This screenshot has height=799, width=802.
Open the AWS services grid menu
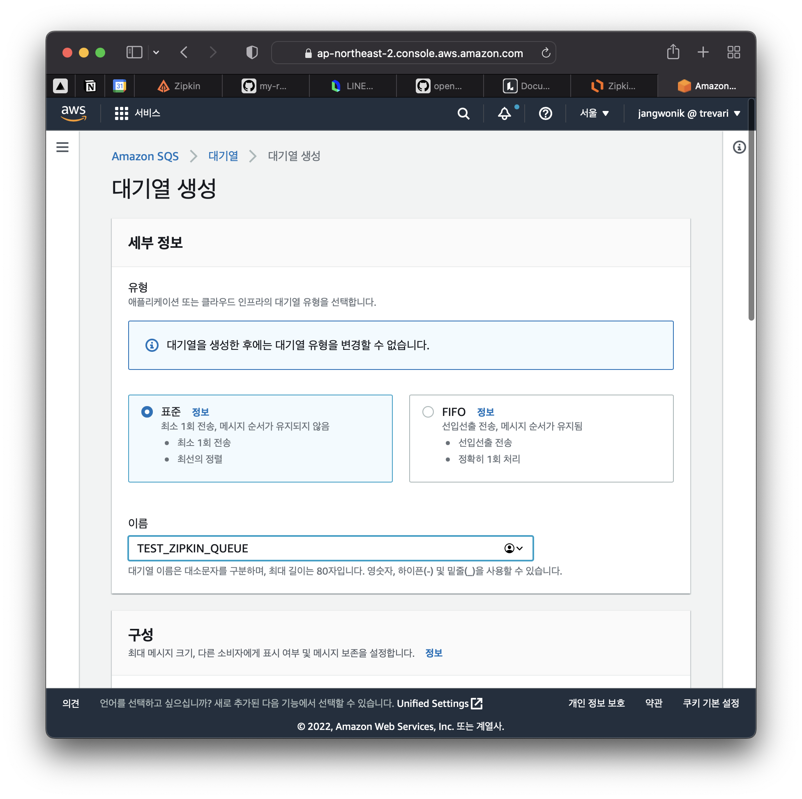pos(121,113)
